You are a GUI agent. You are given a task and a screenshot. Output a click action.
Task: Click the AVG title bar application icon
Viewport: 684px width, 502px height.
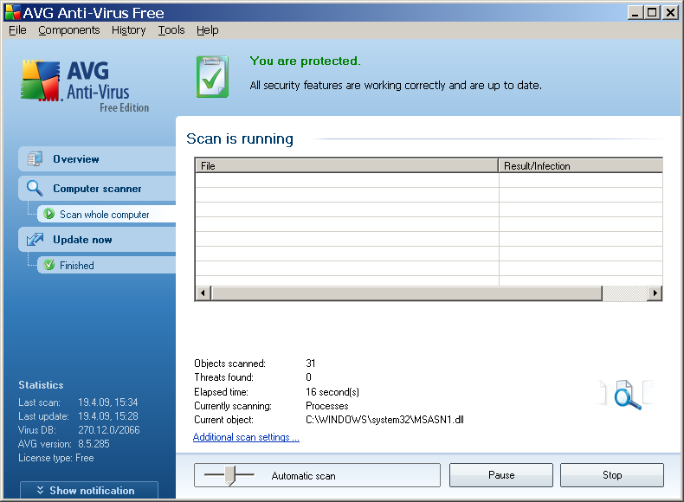coord(13,12)
